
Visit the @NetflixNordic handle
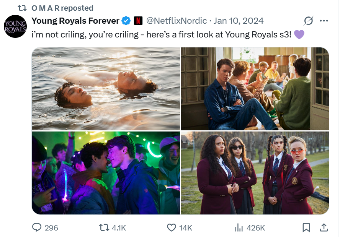[176, 21]
